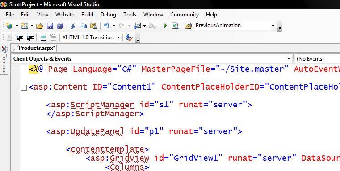Open the Undo history dropdown arrow

(x=114, y=26)
